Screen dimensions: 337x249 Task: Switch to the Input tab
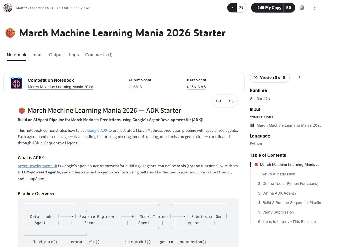tap(38, 55)
